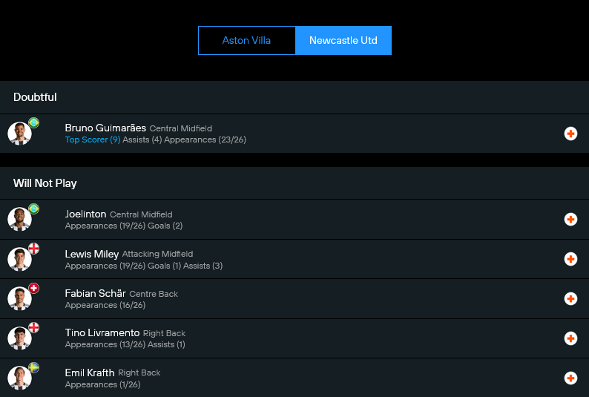Click the injury cross icon for Fabian Schär
The height and width of the screenshot is (397, 589).
coord(570,299)
